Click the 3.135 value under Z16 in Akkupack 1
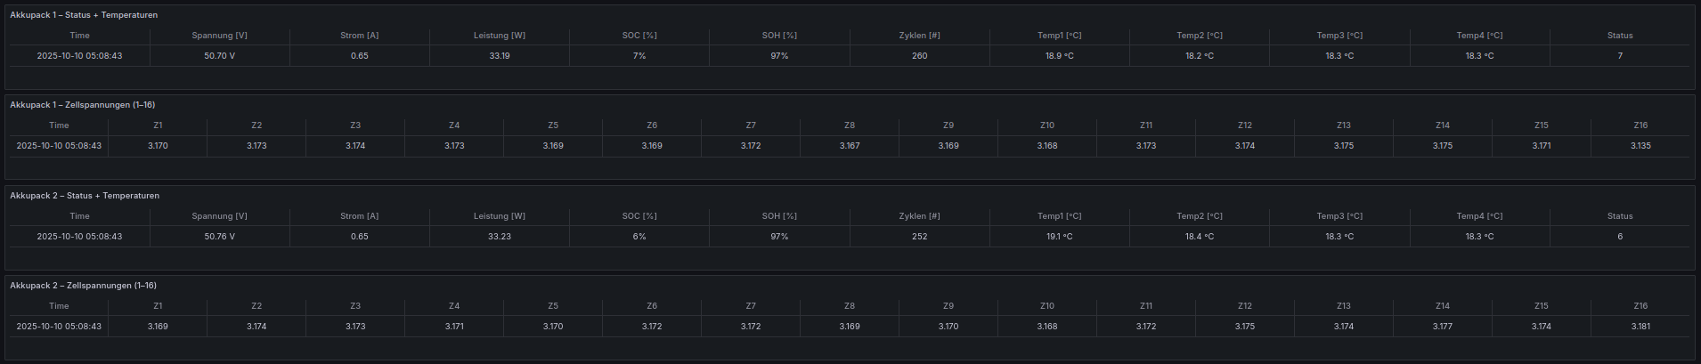This screenshot has width=1701, height=364. coord(1640,146)
